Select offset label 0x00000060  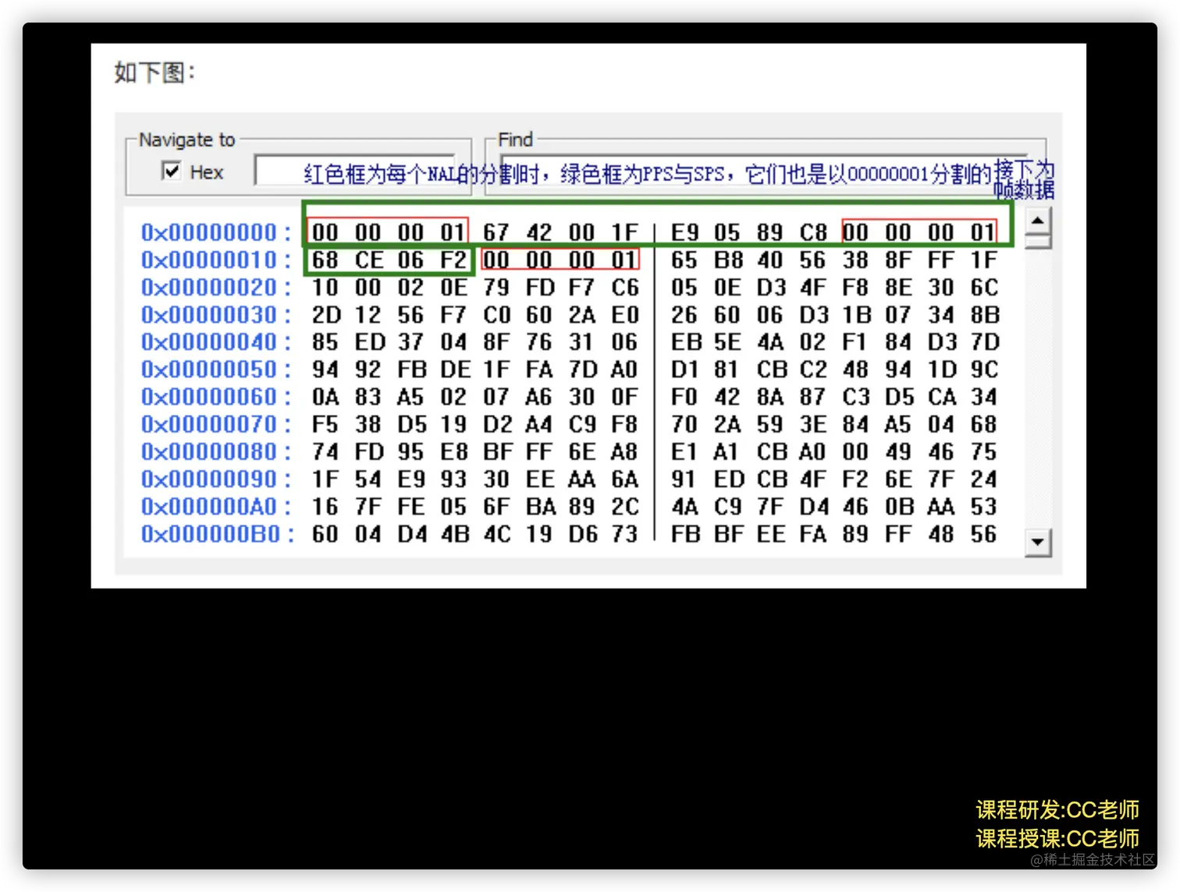click(x=209, y=397)
